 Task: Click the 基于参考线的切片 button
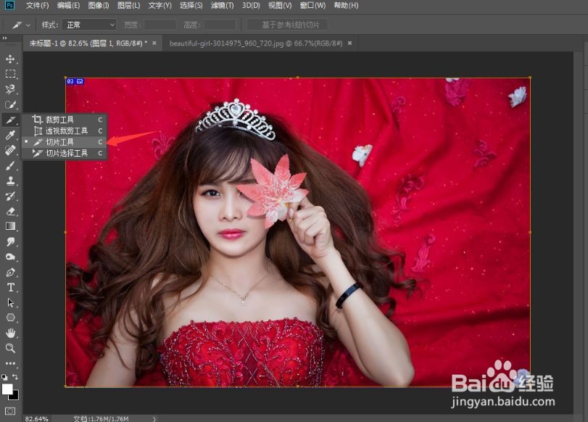287,25
